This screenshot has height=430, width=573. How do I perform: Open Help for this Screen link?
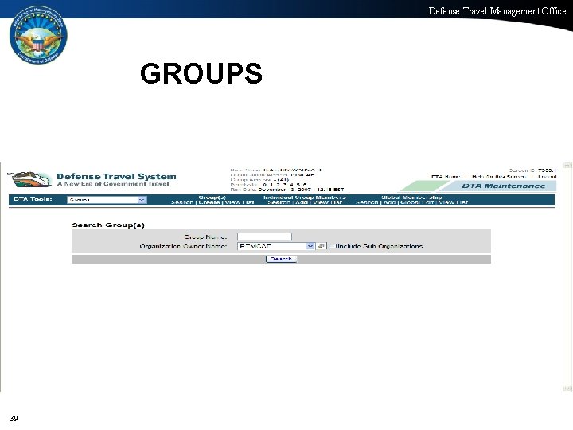[499, 177]
